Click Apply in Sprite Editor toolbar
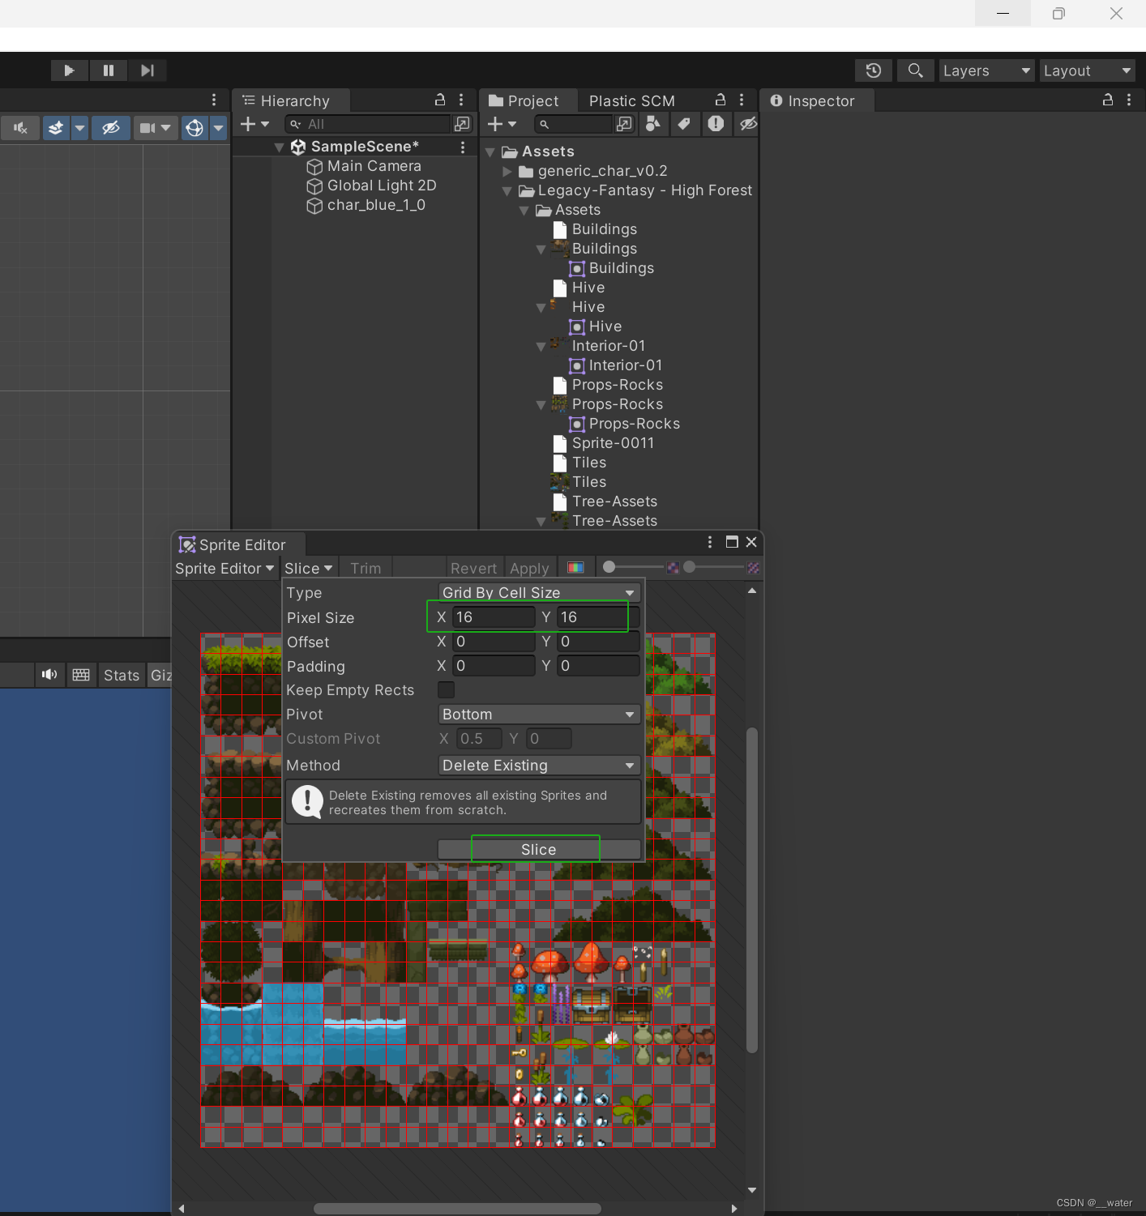 pyautogui.click(x=529, y=568)
